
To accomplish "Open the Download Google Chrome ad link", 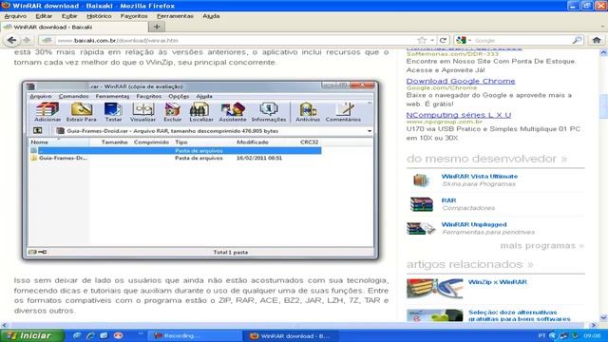I will [x=461, y=81].
